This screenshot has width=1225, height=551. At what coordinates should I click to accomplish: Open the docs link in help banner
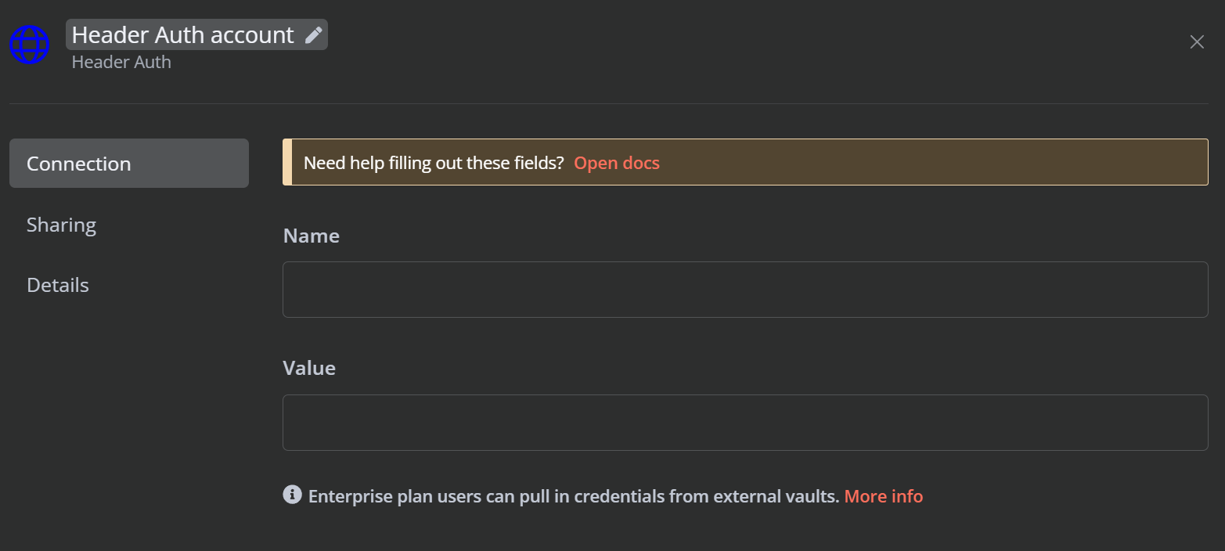617,163
